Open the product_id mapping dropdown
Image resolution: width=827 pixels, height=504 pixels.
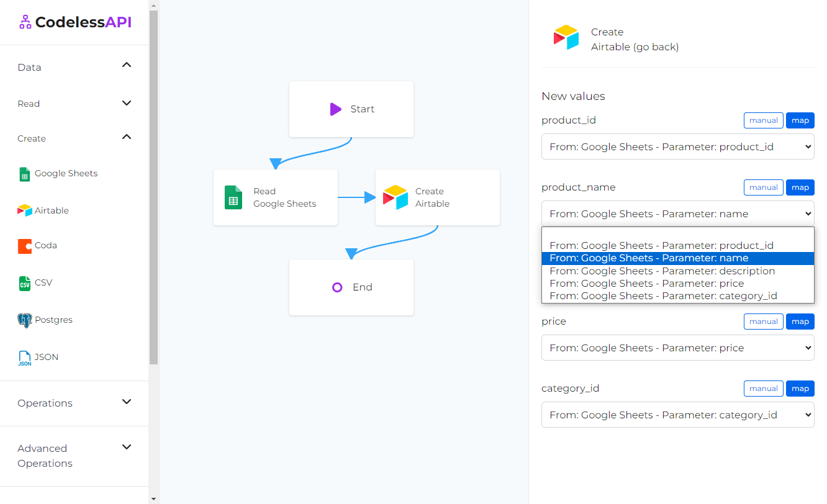point(678,147)
